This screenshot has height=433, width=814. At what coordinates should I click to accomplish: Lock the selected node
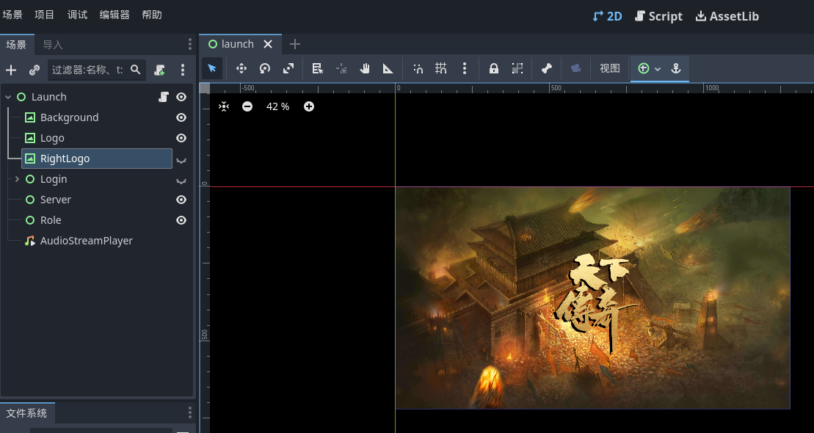(494, 68)
